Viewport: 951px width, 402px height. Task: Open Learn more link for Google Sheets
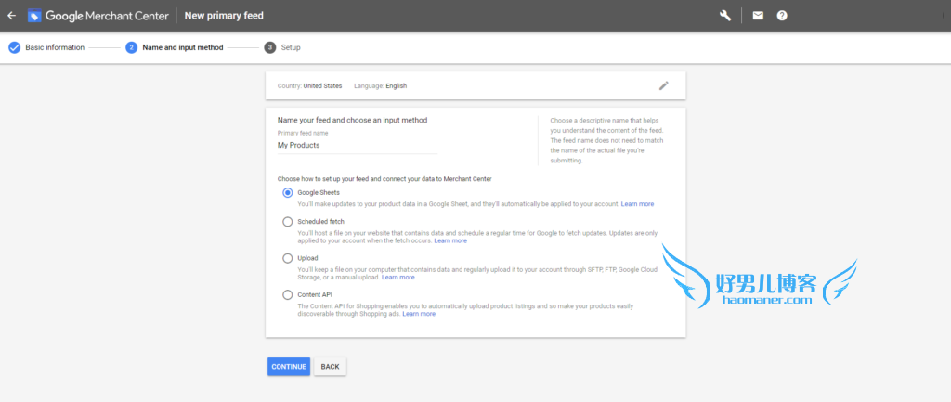pos(637,204)
